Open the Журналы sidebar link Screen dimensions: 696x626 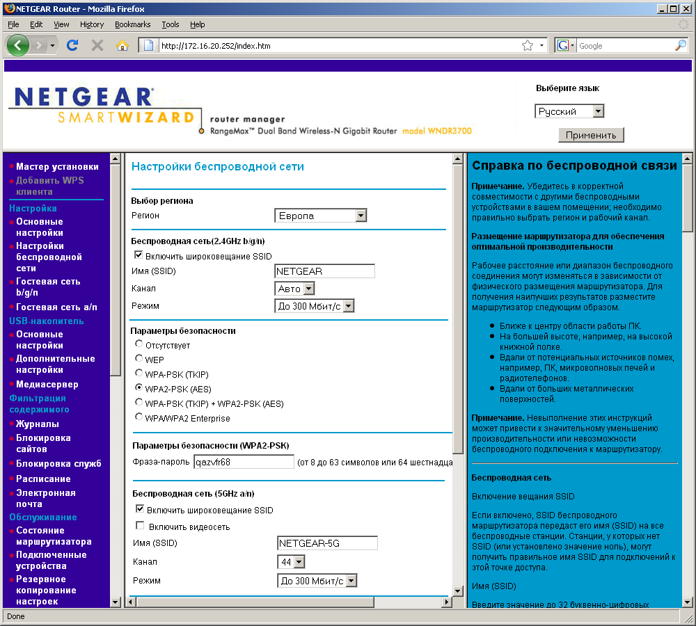tap(38, 424)
